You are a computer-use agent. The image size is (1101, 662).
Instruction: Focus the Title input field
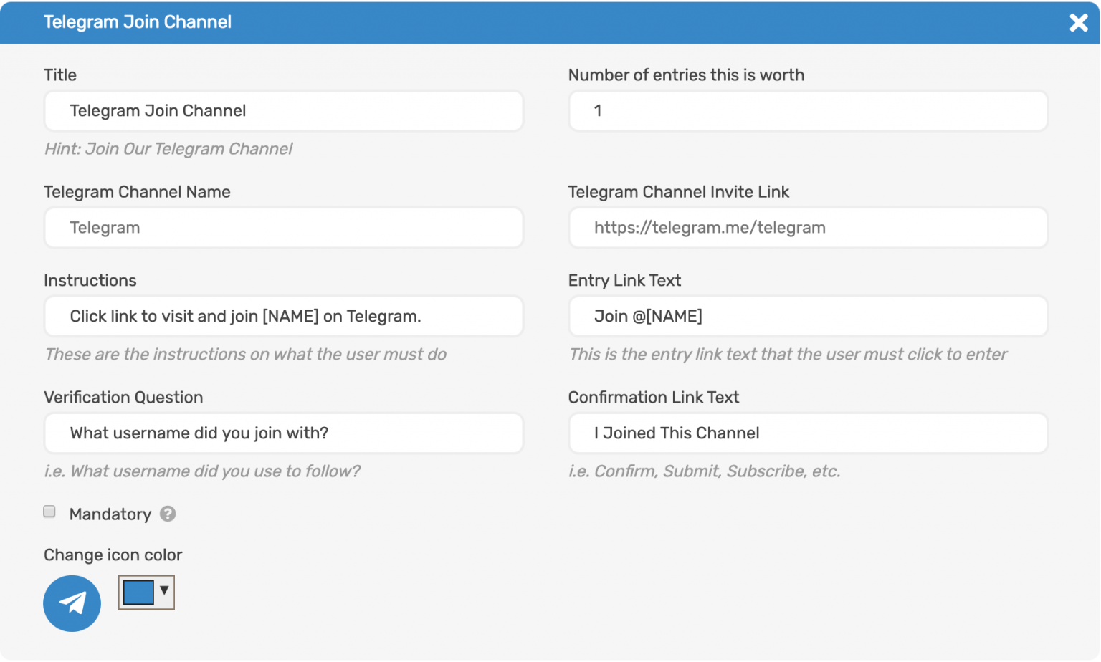click(x=284, y=111)
